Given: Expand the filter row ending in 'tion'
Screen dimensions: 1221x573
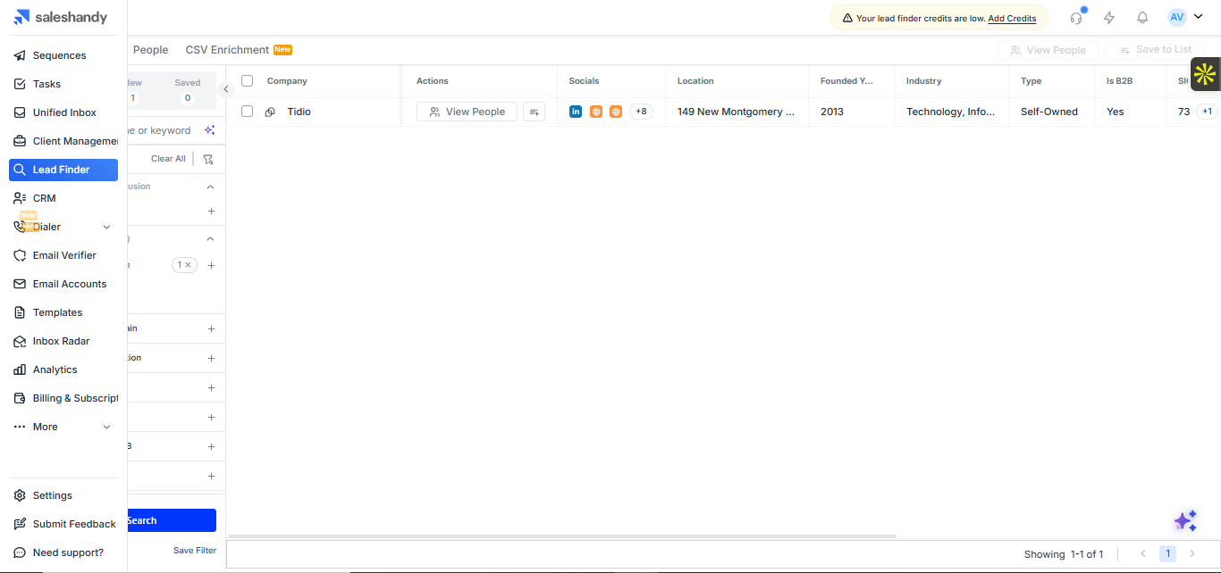Looking at the screenshot, I should point(212,358).
